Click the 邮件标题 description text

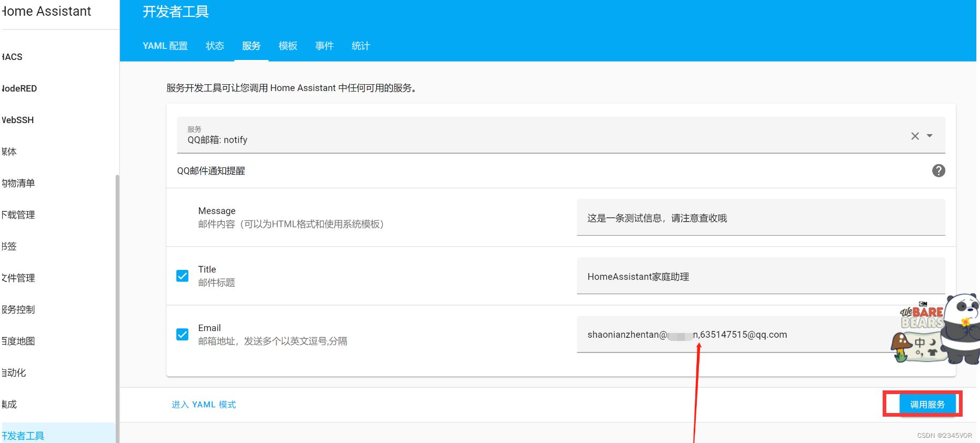tap(216, 283)
